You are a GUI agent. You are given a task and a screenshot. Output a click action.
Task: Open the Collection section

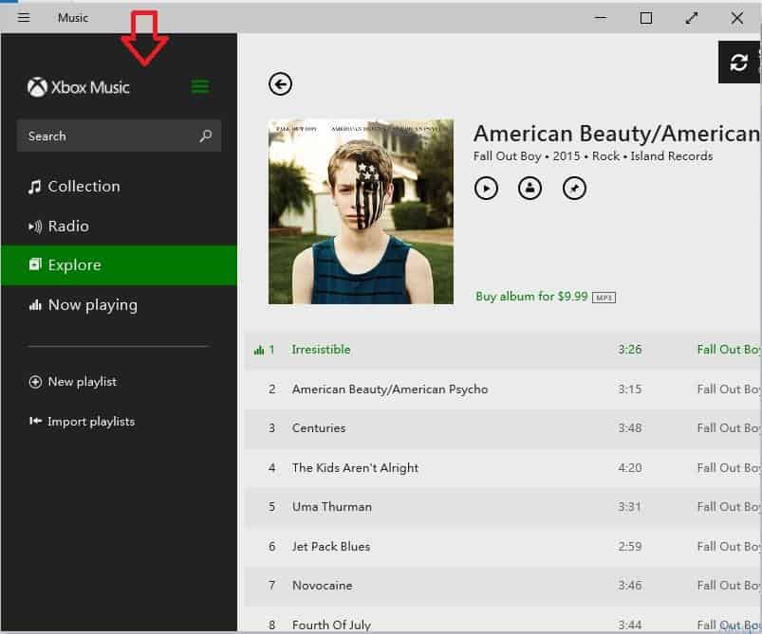pyautogui.click(x=119, y=187)
